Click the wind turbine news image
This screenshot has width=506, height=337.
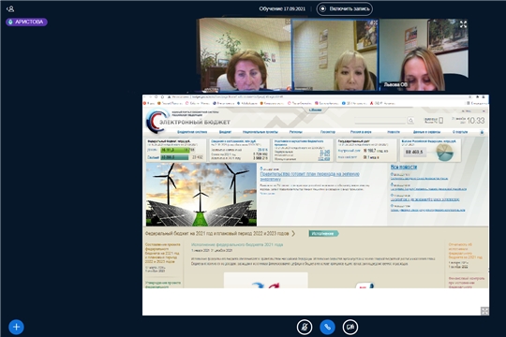point(201,194)
